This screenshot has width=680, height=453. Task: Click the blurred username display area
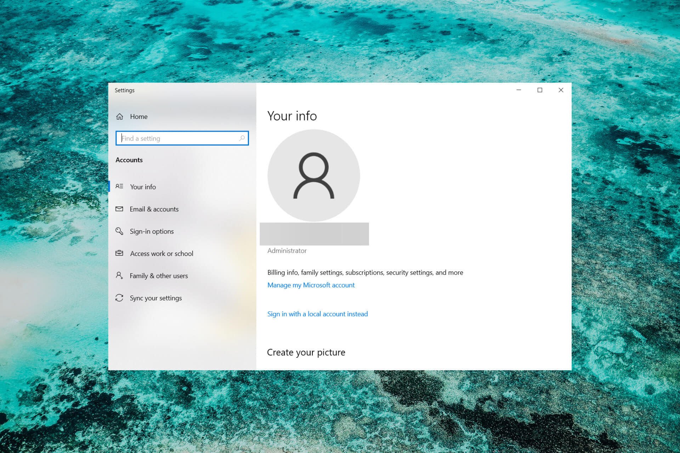314,234
